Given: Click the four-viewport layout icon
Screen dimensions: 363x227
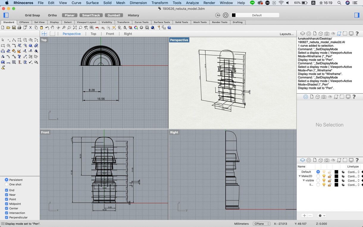Looking at the screenshot, I should pos(44,34).
